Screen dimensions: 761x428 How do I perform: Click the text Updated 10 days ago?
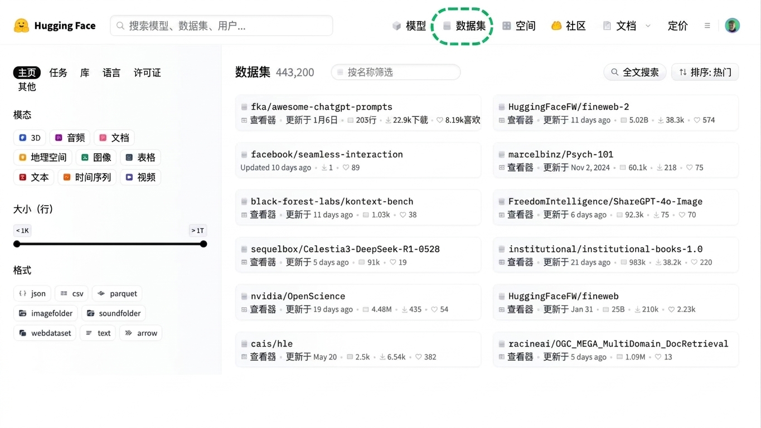pos(276,168)
